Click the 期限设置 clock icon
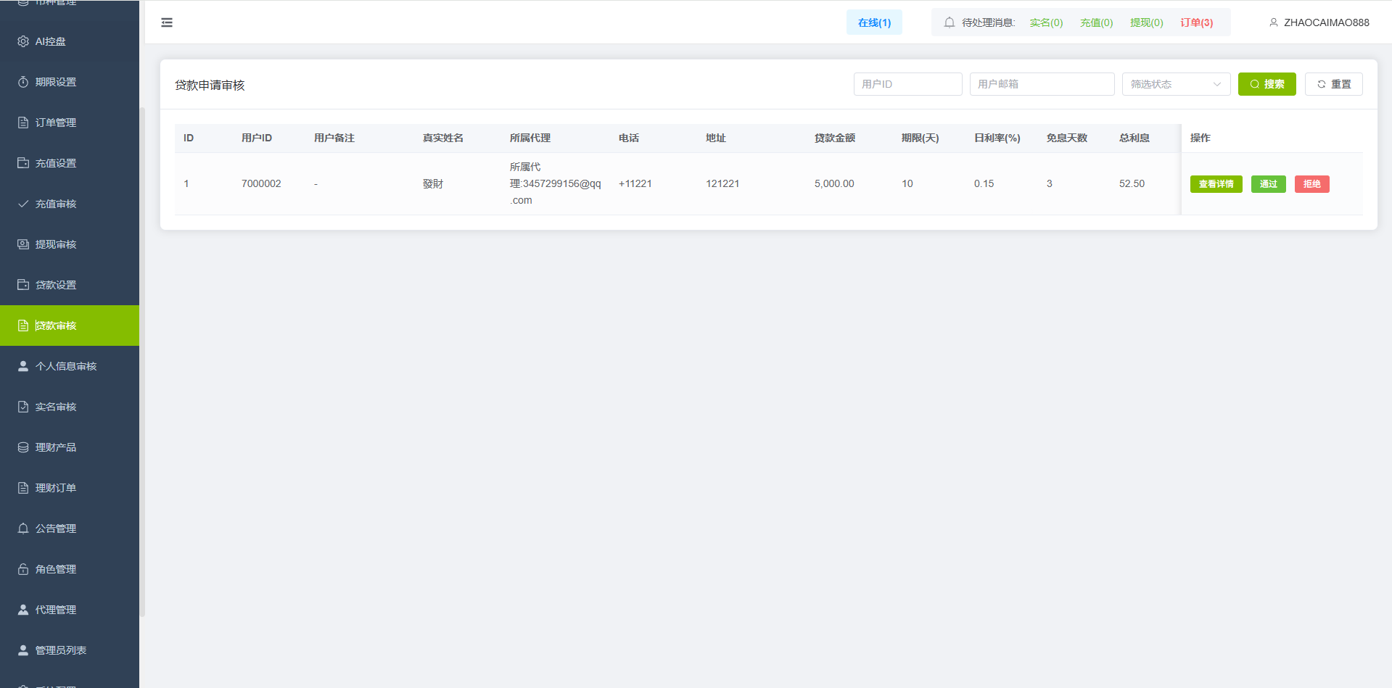The image size is (1392, 688). click(x=23, y=82)
